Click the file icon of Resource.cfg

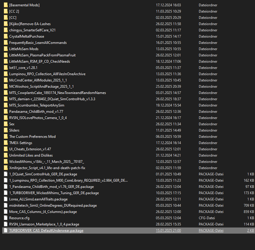coord(6,218)
